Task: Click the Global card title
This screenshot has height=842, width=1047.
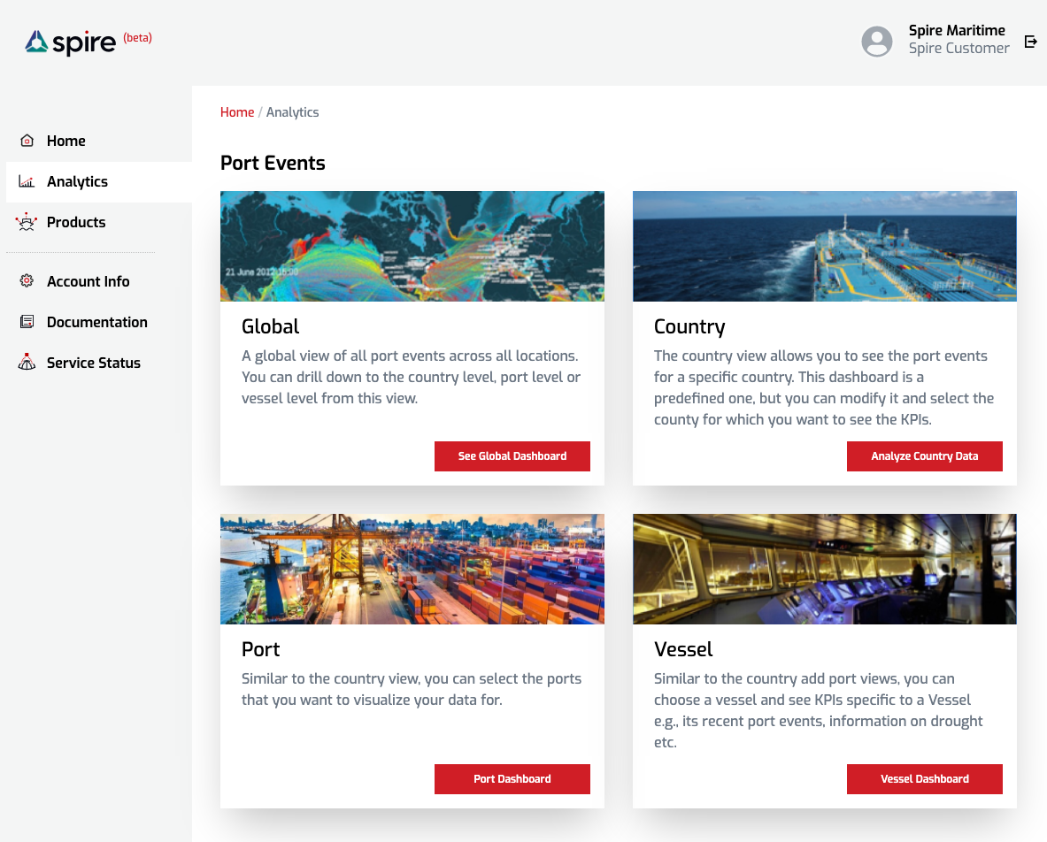Action: click(x=271, y=326)
